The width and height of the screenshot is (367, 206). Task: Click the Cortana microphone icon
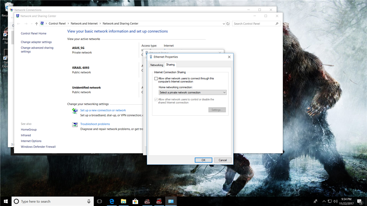click(89, 201)
